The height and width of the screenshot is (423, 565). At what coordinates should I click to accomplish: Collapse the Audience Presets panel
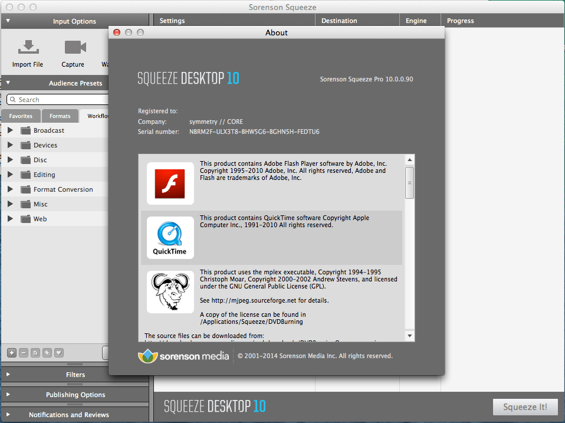click(x=8, y=83)
